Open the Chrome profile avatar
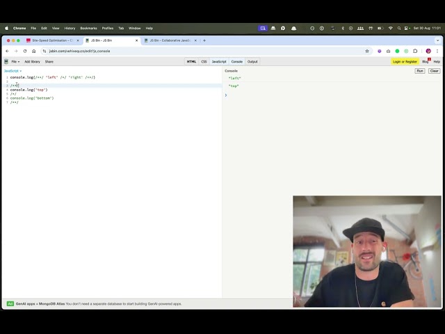 (428, 51)
